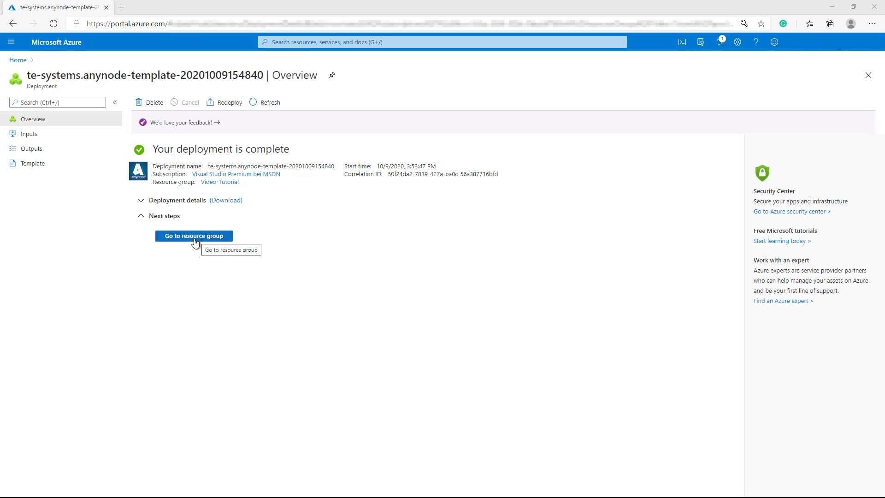Viewport: 885px width, 498px height.
Task: Click the Correlation ID value
Action: point(442,174)
